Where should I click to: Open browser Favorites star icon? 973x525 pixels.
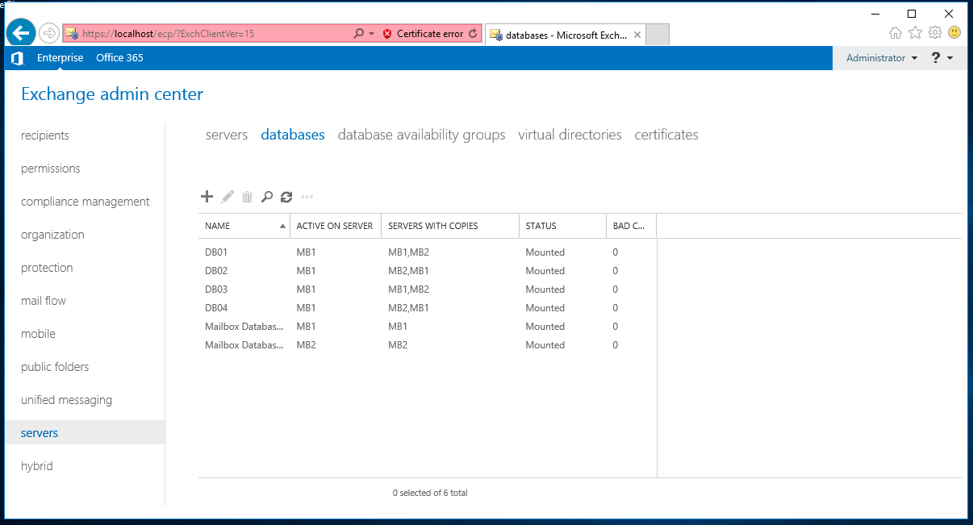click(915, 33)
